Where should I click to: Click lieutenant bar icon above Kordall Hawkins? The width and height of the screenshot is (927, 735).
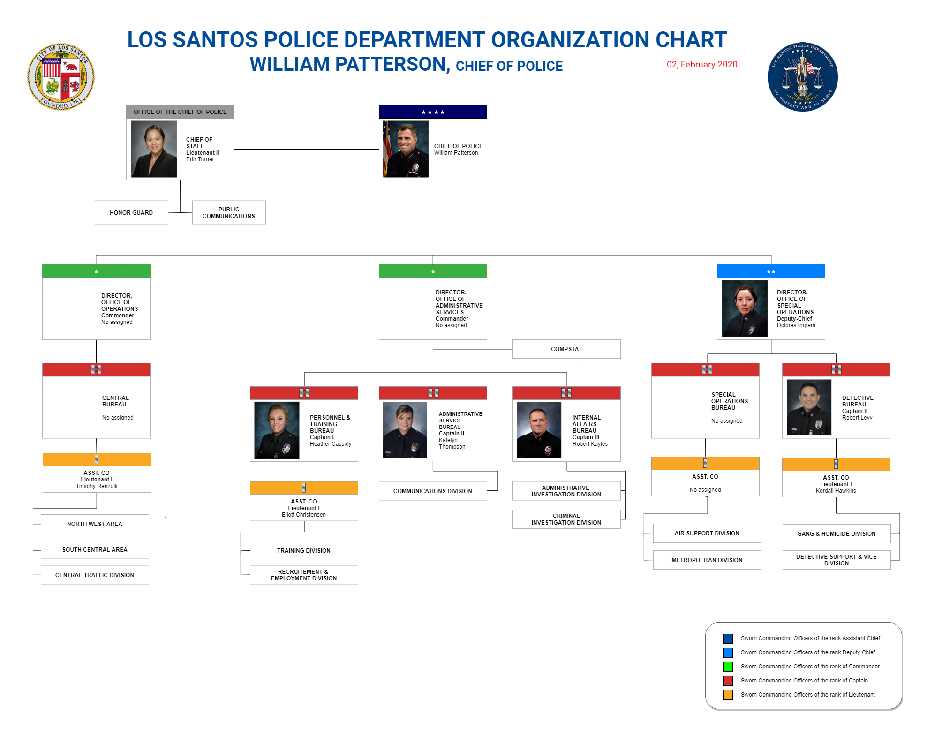tap(836, 464)
